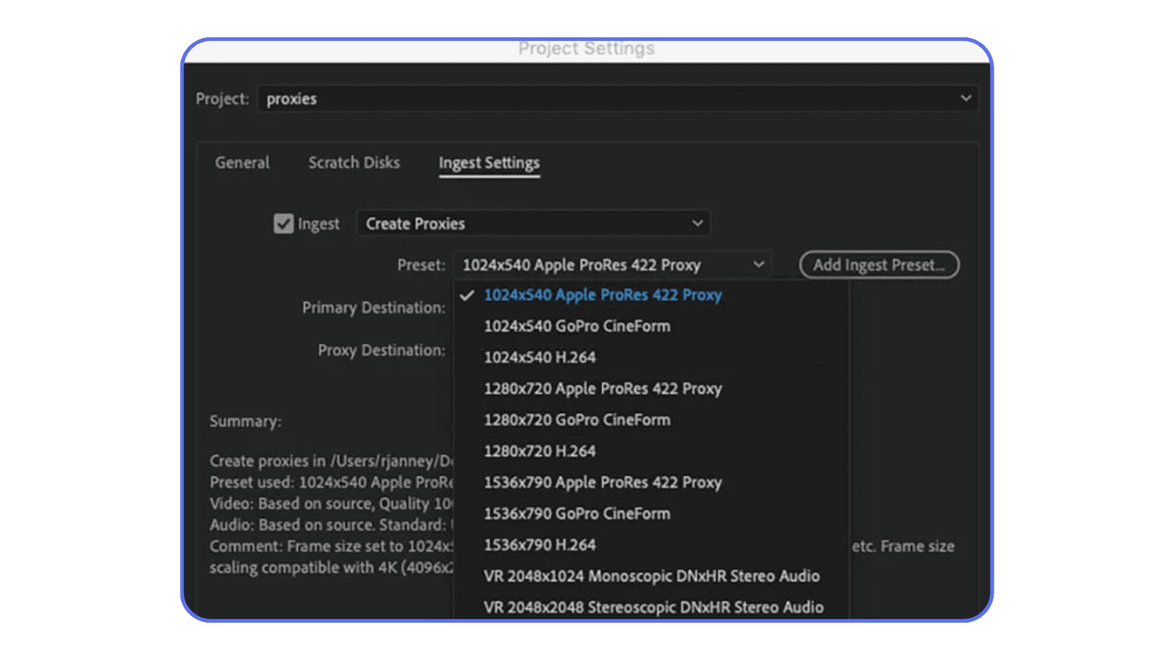Select the Ingest Settings tab
Image resolution: width=1174 pixels, height=660 pixels.
(x=489, y=163)
